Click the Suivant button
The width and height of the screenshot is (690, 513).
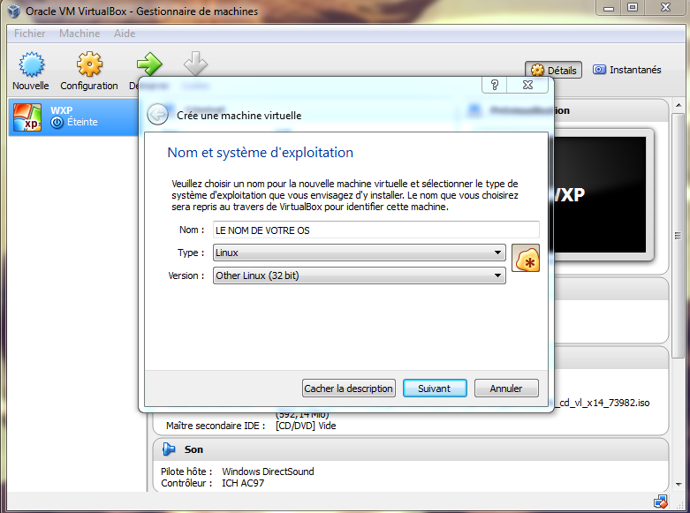[x=435, y=388]
